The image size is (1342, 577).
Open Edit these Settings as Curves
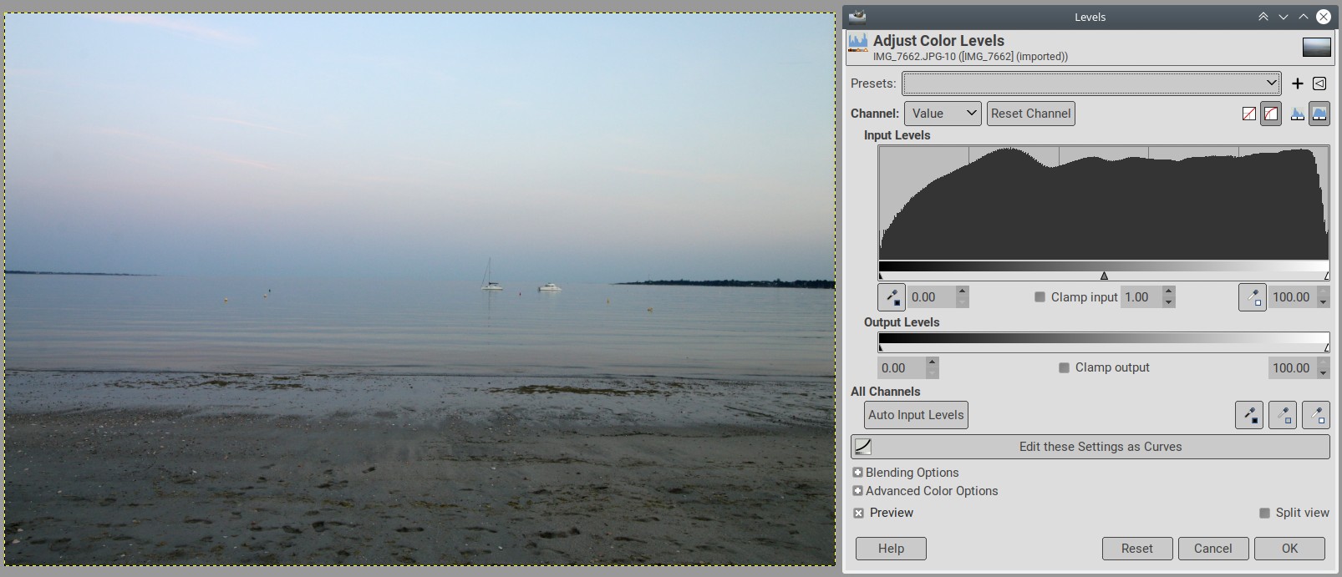1090,447
